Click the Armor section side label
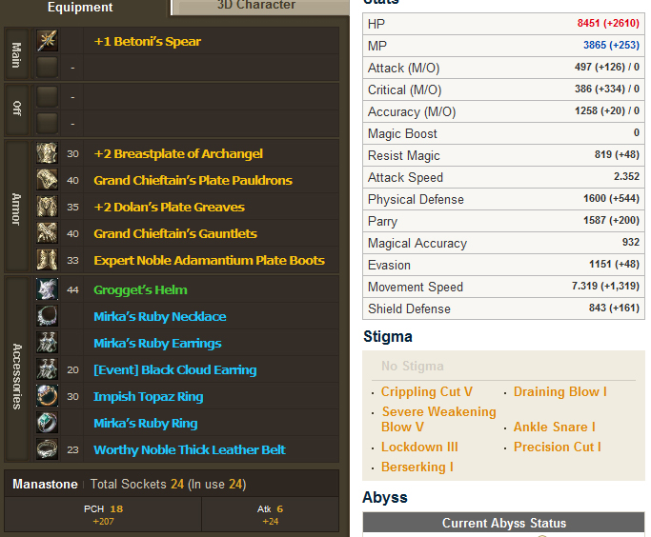 pos(16,209)
